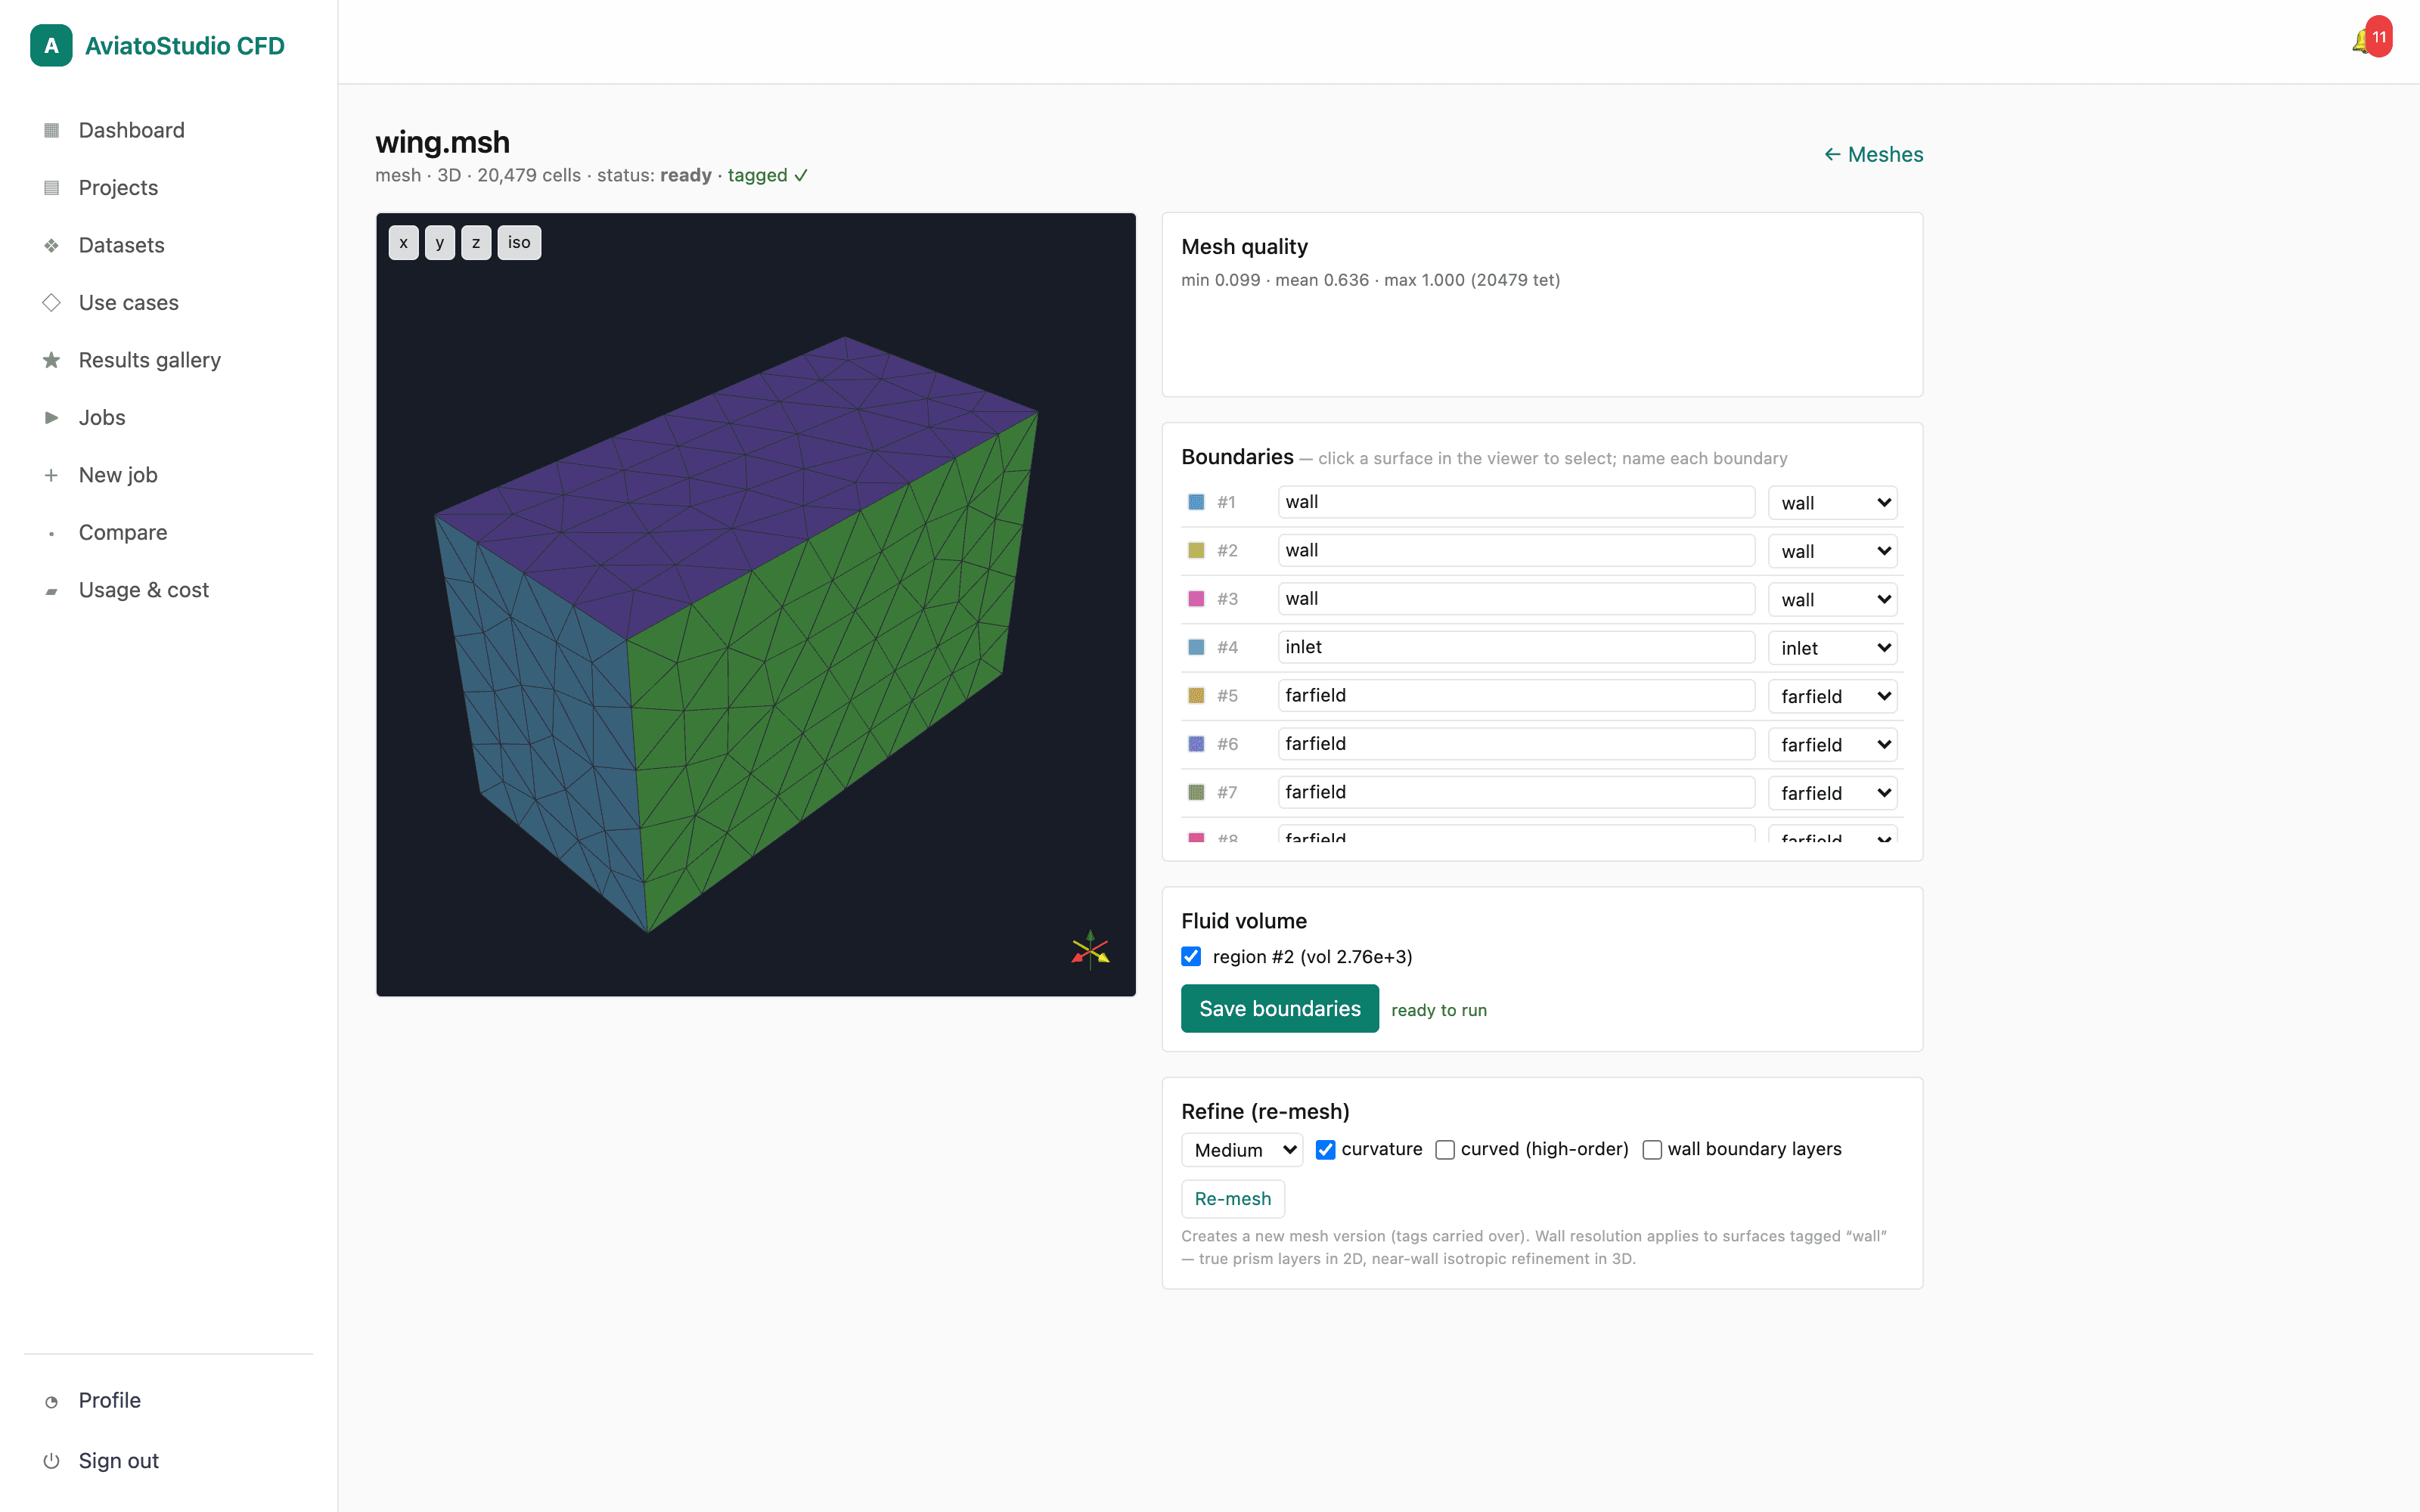Open the type dropdown for boundary #3
Viewport: 2420px width, 1512px height.
[x=1833, y=600]
